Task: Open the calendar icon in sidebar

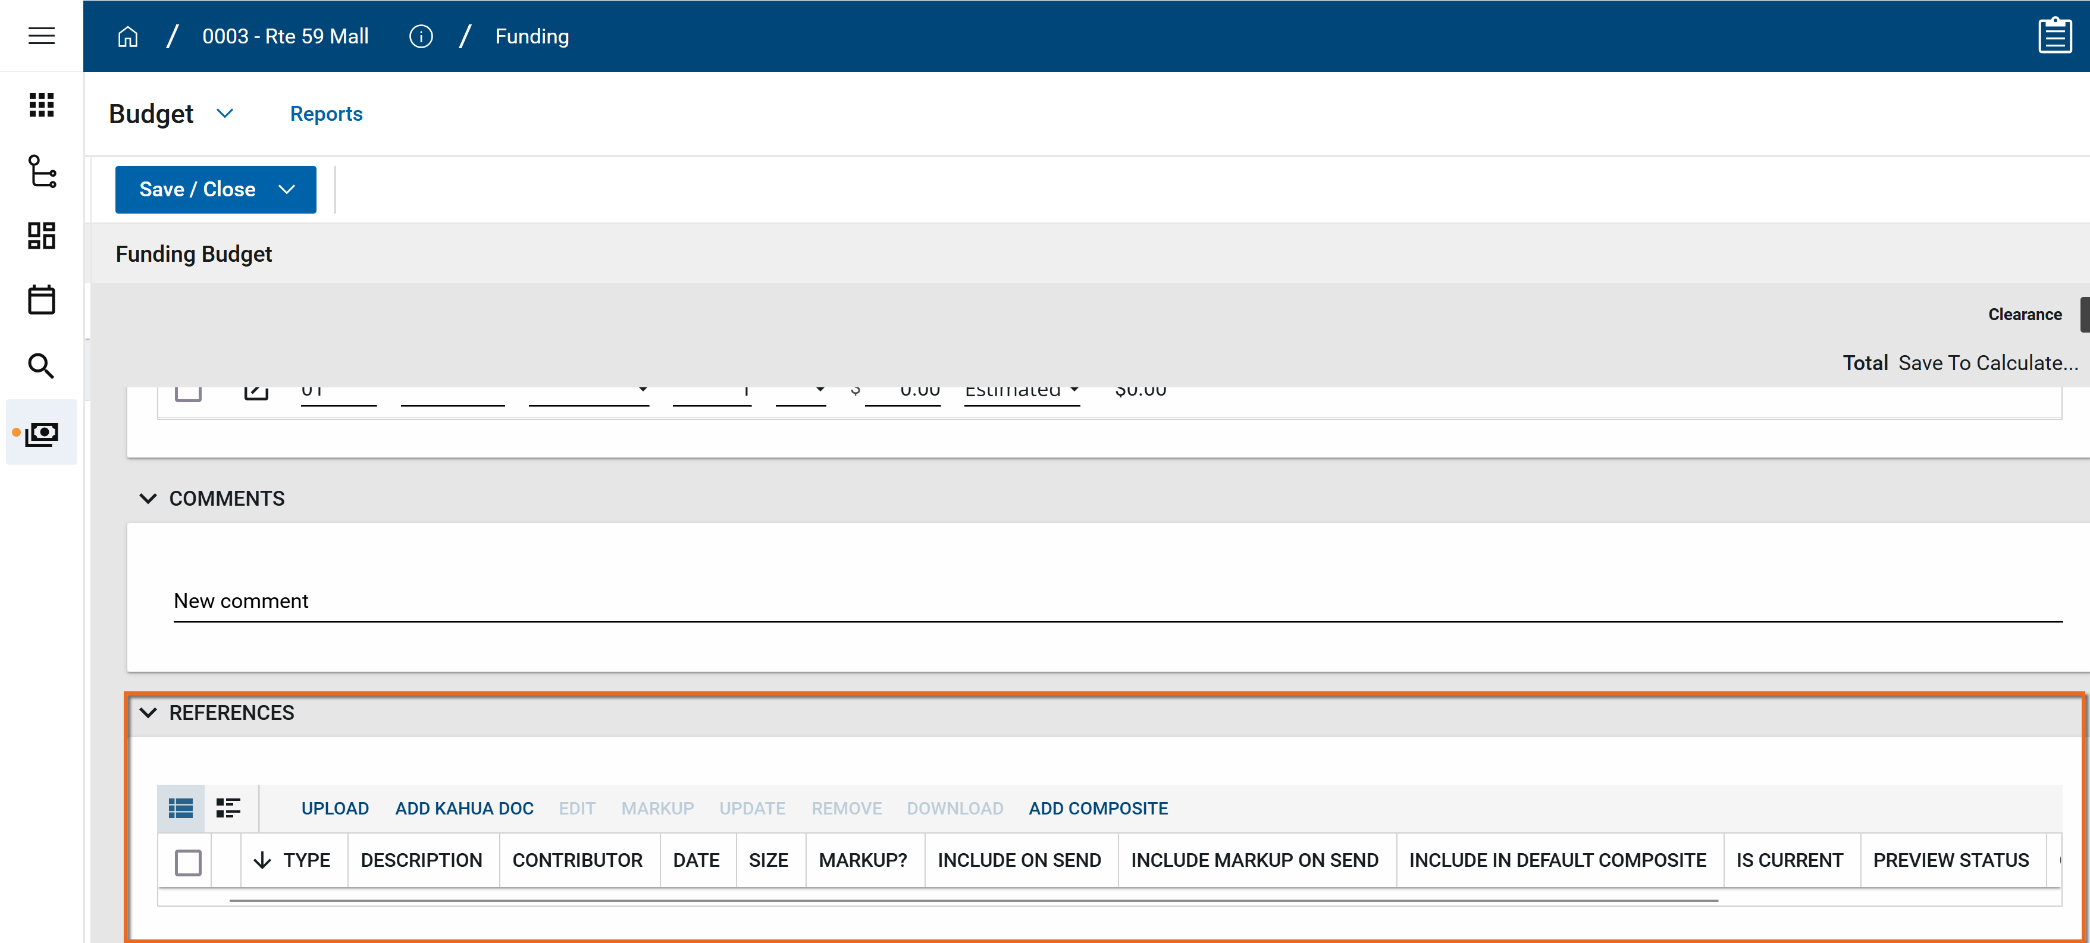Action: (42, 300)
